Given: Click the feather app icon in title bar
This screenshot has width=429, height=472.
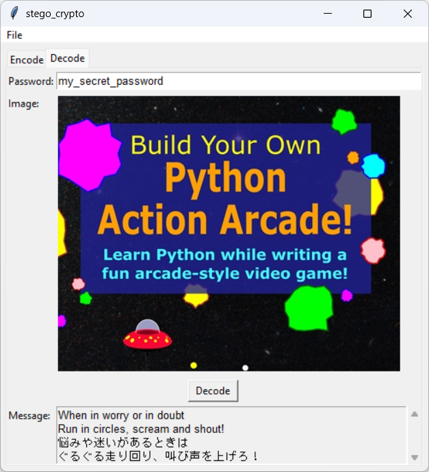Looking at the screenshot, I should pos(14,14).
